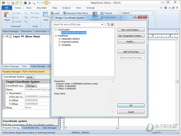Click the MapViewer application logo icon

[4, 3]
